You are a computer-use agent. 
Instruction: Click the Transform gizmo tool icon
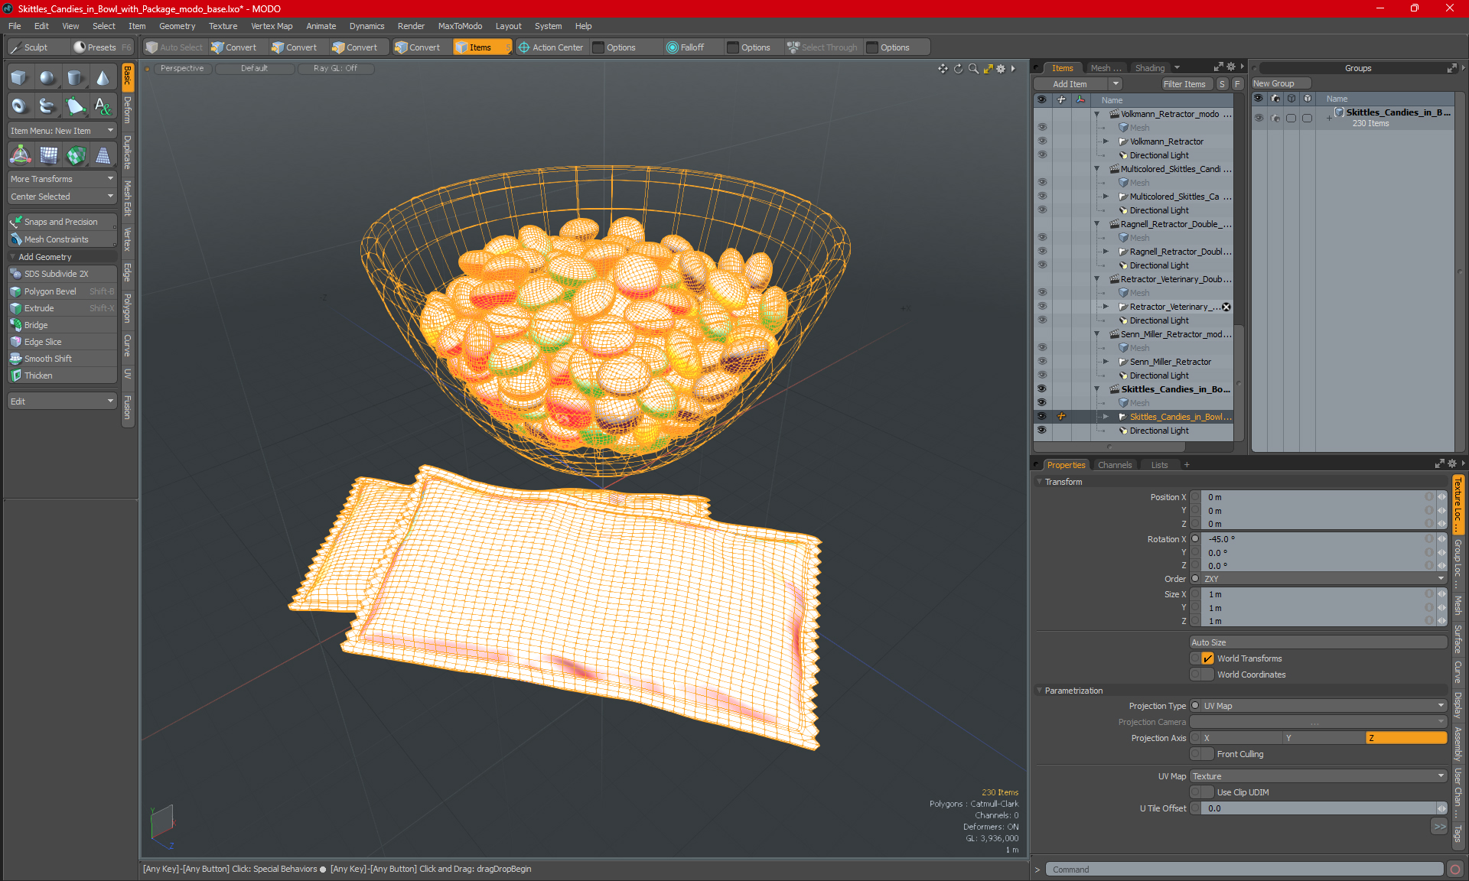pos(21,155)
